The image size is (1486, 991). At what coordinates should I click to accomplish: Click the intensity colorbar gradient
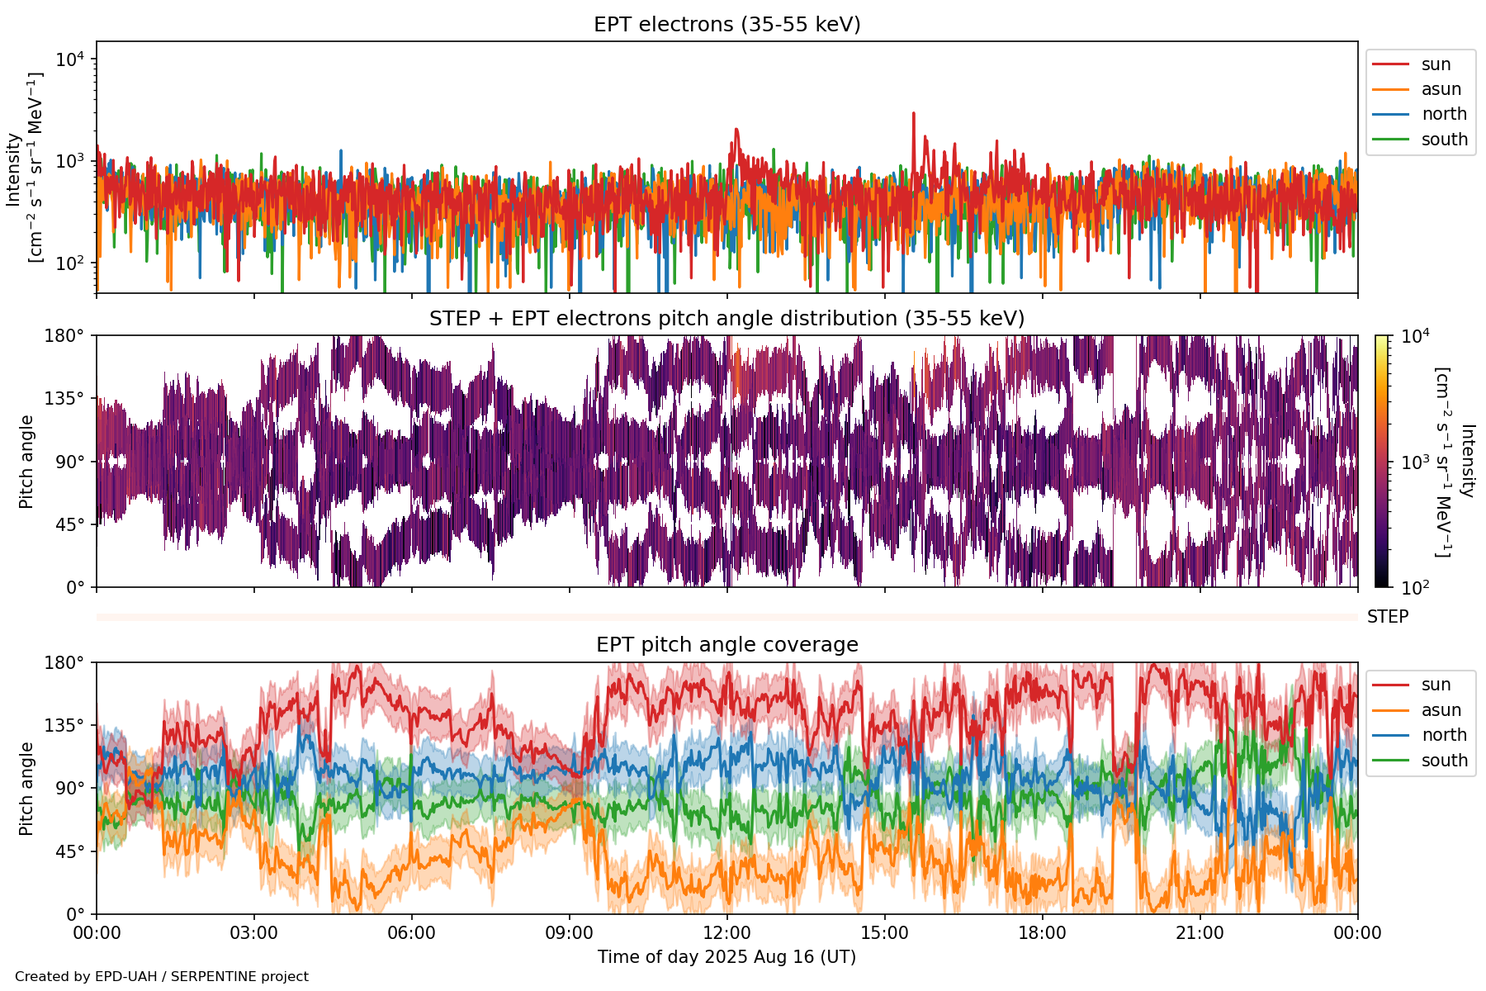coord(1382,461)
